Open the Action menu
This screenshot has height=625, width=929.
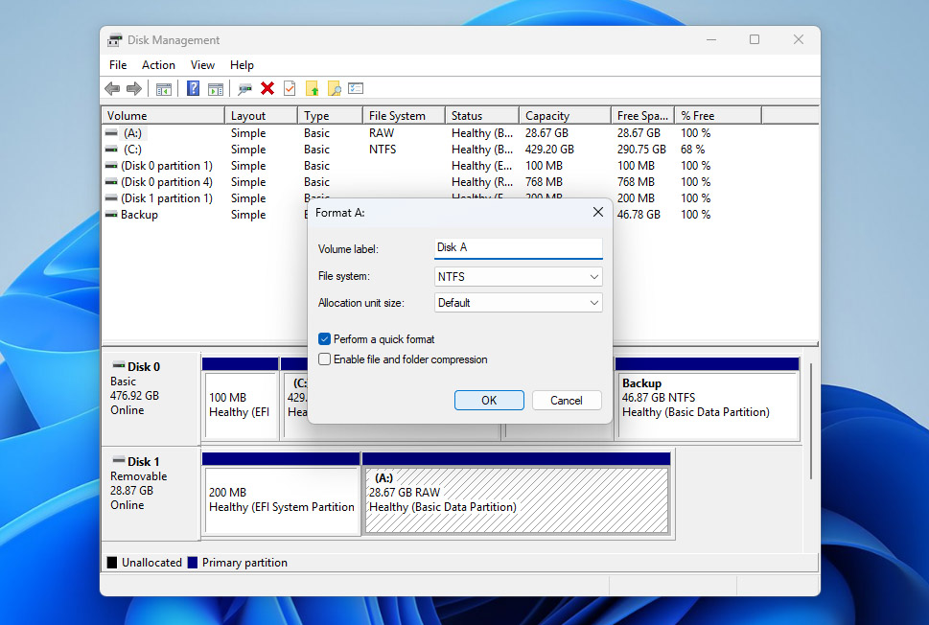[157, 64]
